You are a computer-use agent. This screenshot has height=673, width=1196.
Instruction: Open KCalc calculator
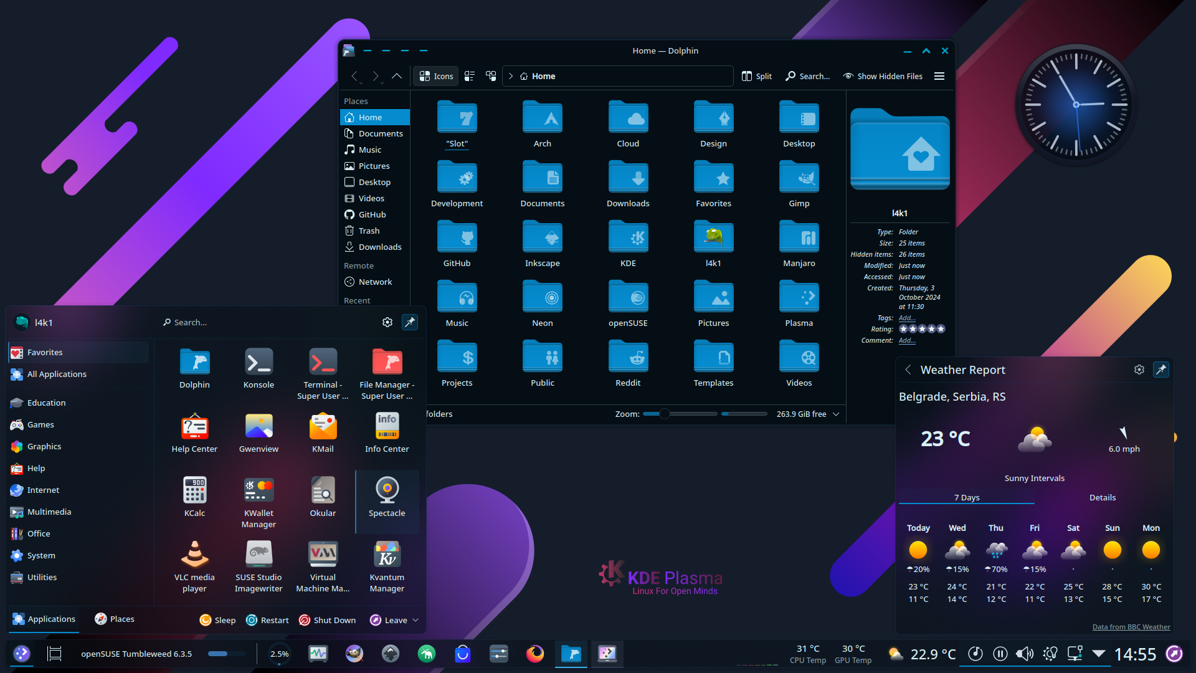pos(194,497)
